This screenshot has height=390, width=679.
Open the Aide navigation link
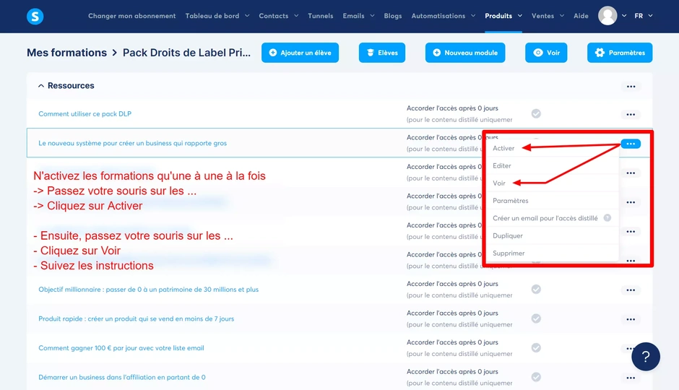click(581, 16)
